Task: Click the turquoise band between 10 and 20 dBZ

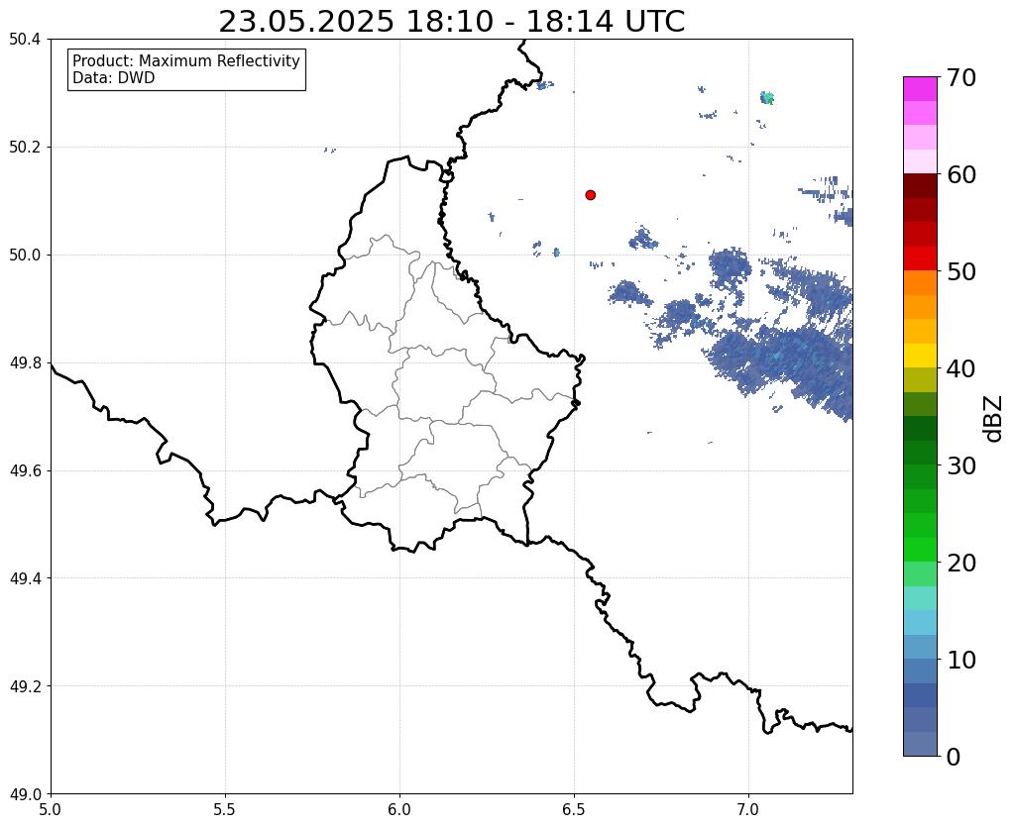Action: (920, 598)
